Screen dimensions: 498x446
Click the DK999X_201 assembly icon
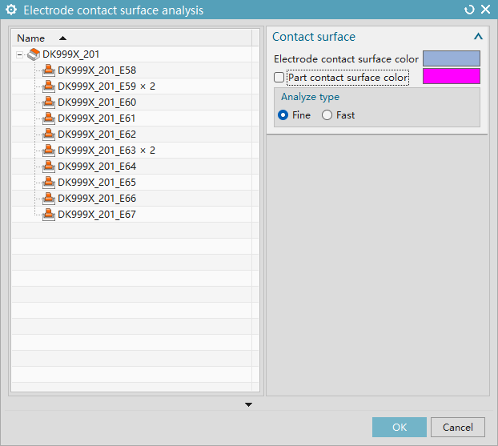coord(34,54)
